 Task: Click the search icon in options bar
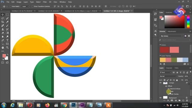pyautogui.click(x=183, y=6)
